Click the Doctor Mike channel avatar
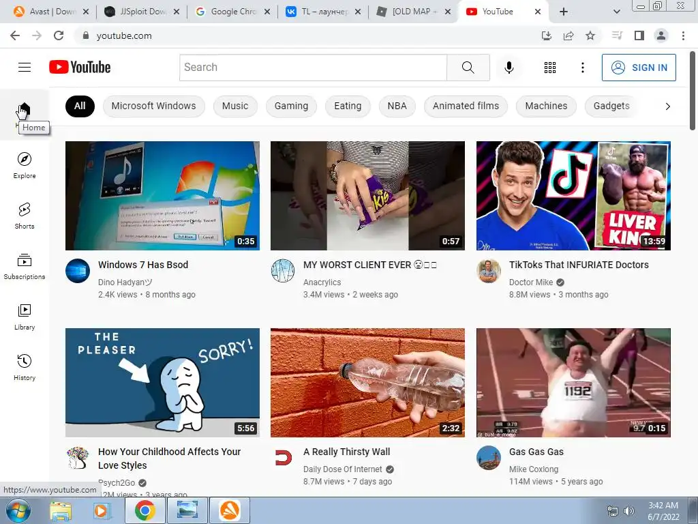 click(489, 271)
